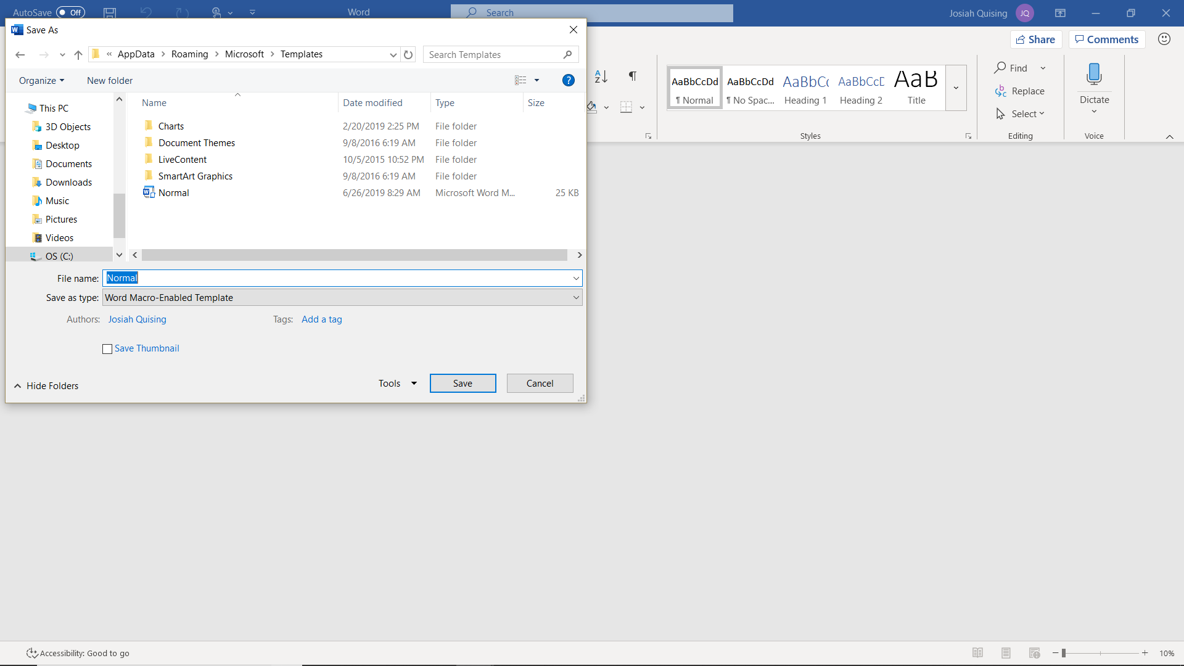
Task: Collapse folders with Hide Folders
Action: coord(46,386)
